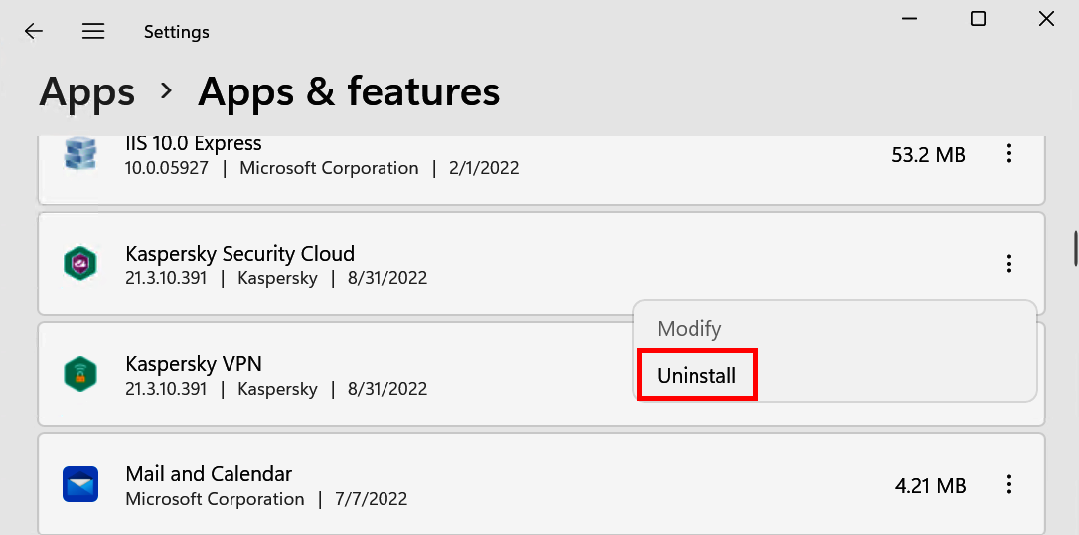Choose Uninstall from the context menu
1079x535 pixels.
pyautogui.click(x=696, y=376)
